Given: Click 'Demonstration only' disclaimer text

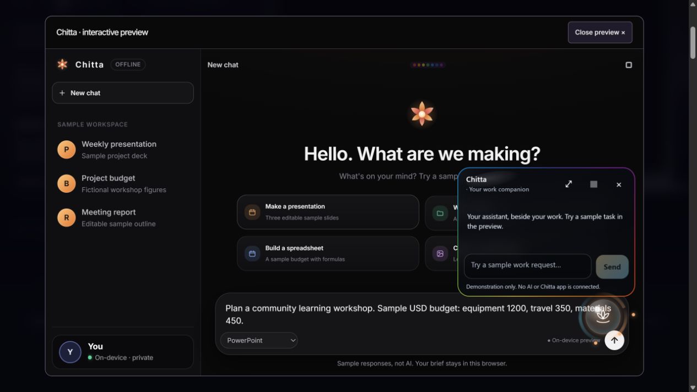Looking at the screenshot, I should (x=533, y=287).
